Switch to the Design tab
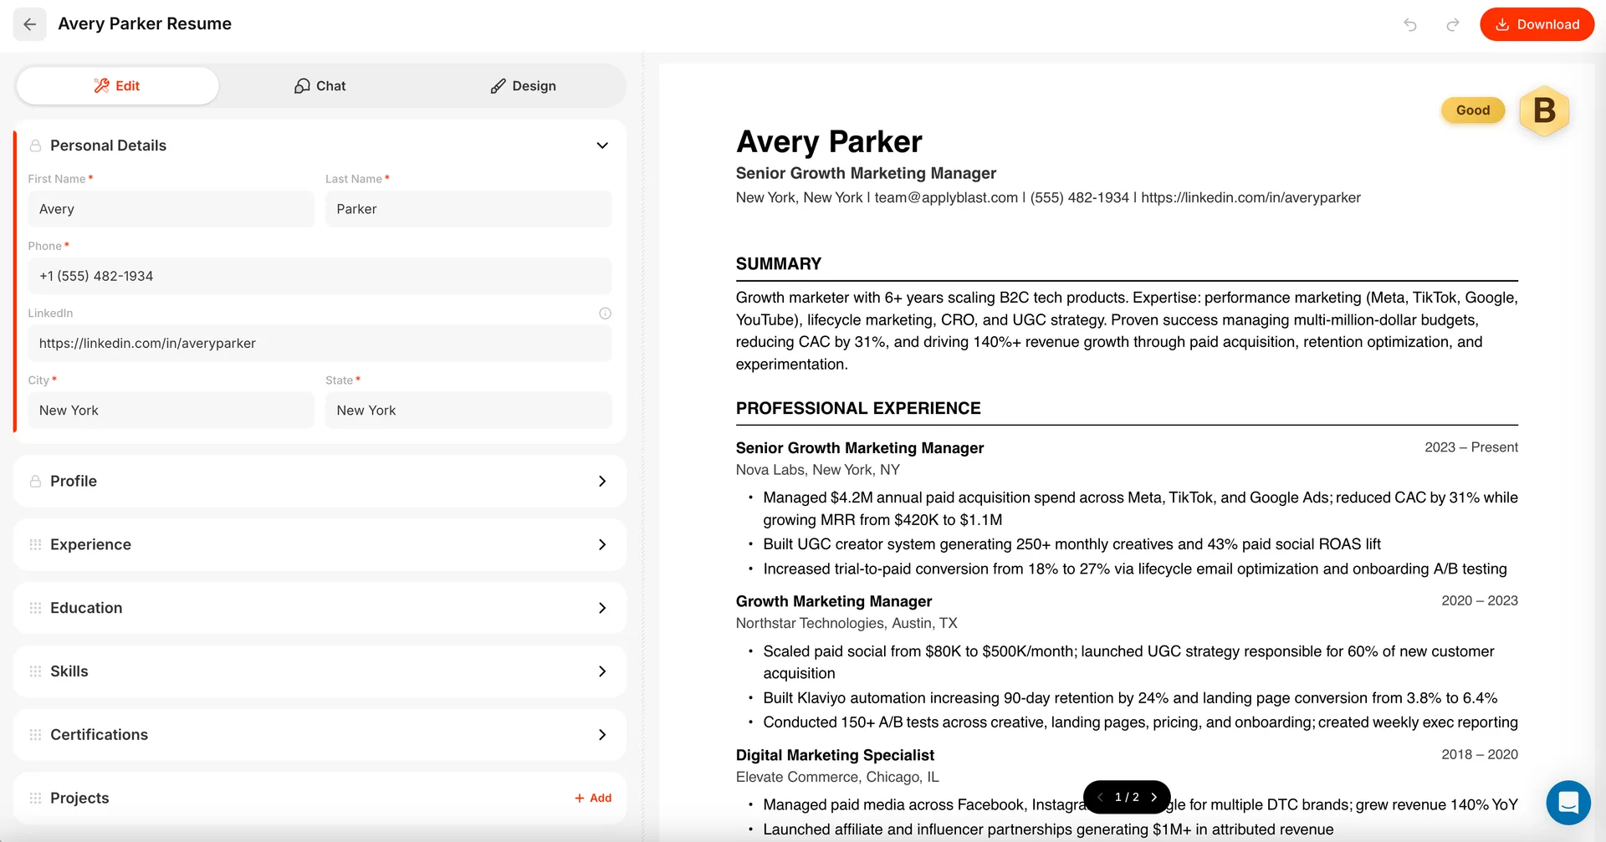 coord(523,86)
